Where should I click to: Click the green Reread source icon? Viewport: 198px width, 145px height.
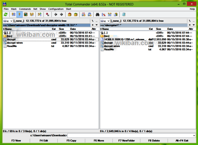(6, 14)
